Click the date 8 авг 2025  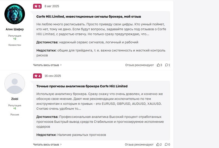click(52, 6)
